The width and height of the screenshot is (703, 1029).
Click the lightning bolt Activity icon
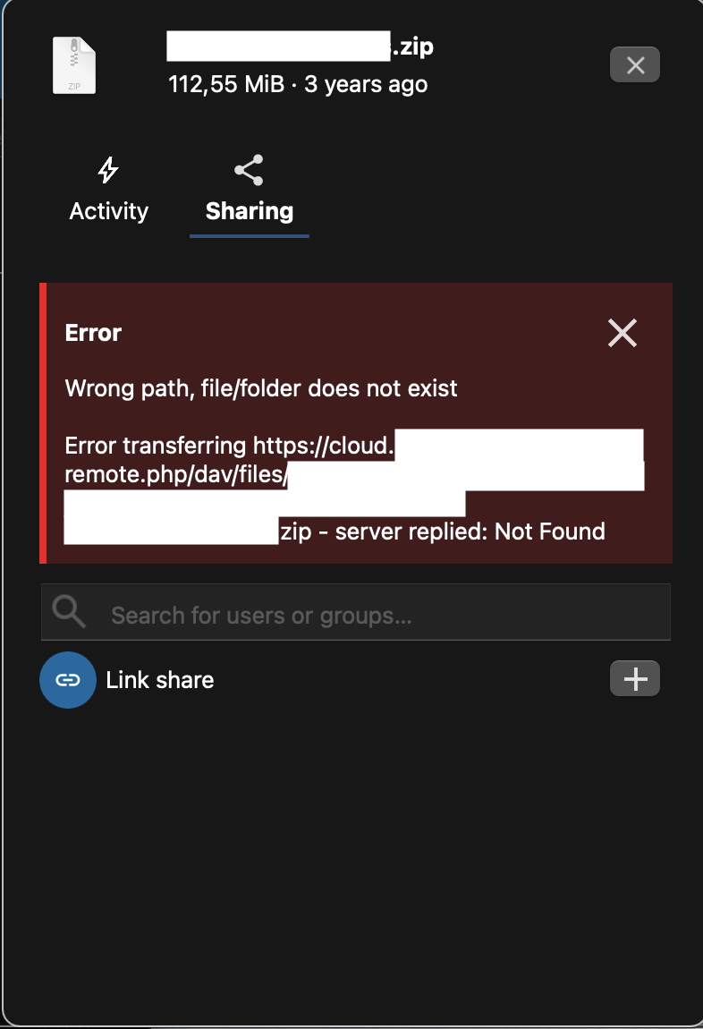pyautogui.click(x=108, y=170)
